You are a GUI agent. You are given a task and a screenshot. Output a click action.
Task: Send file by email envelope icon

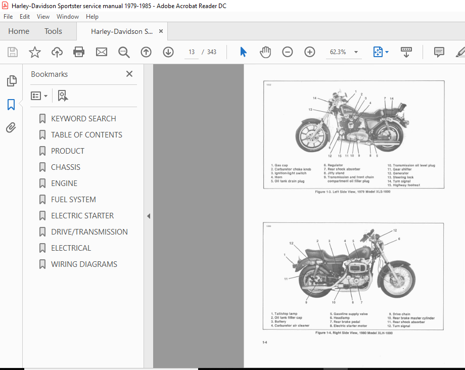pos(102,52)
